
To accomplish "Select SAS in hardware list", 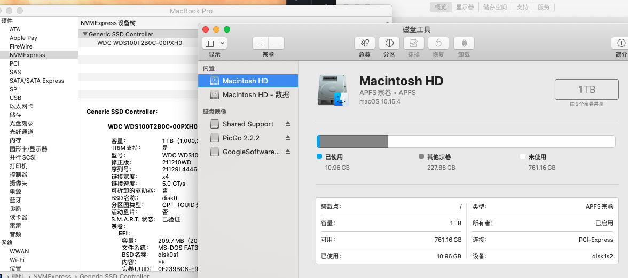I will coord(15,72).
